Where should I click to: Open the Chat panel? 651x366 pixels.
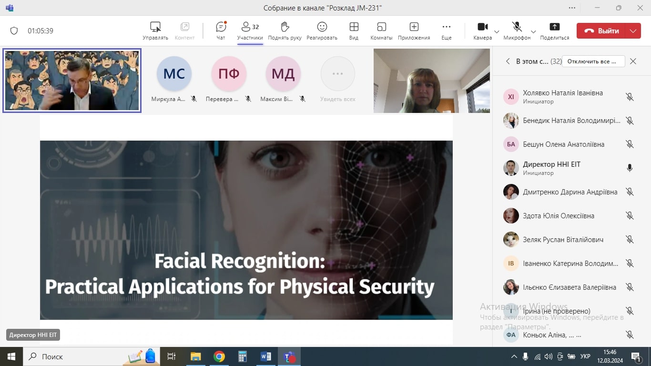(221, 30)
